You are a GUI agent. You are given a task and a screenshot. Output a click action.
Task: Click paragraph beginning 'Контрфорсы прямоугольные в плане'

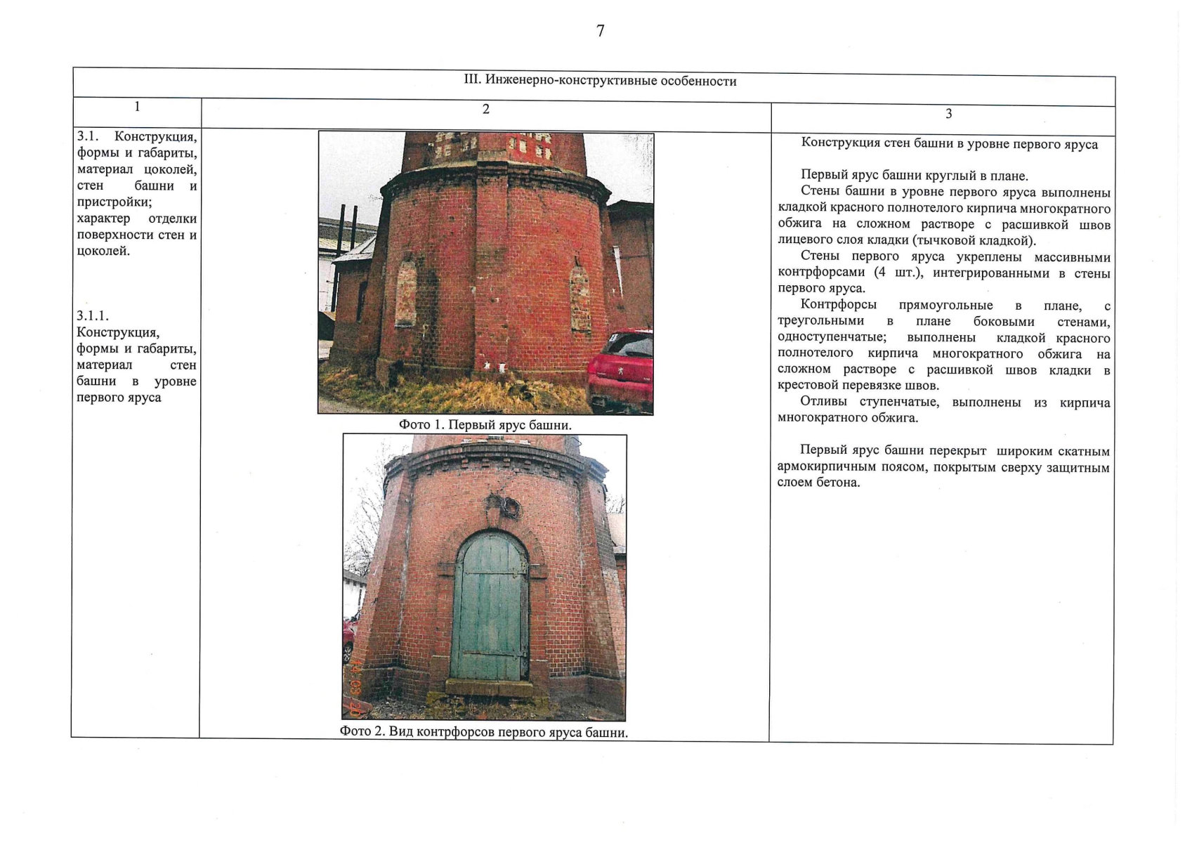[944, 345]
